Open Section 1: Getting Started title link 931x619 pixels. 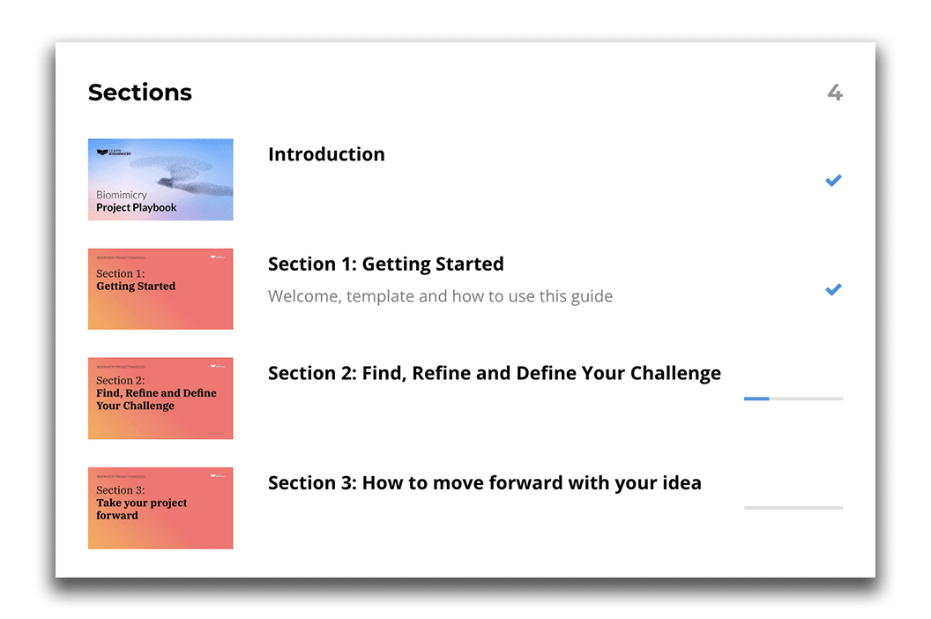[386, 264]
